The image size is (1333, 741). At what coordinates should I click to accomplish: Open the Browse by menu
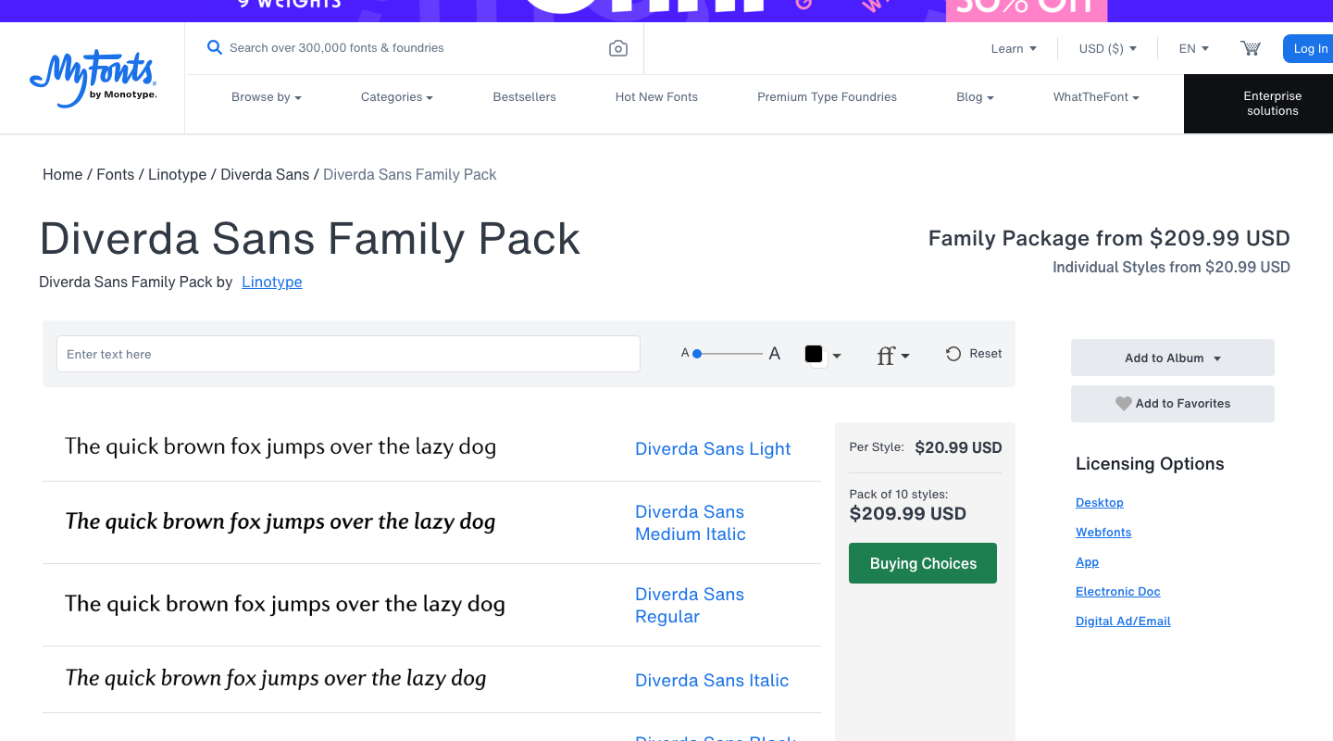[267, 97]
